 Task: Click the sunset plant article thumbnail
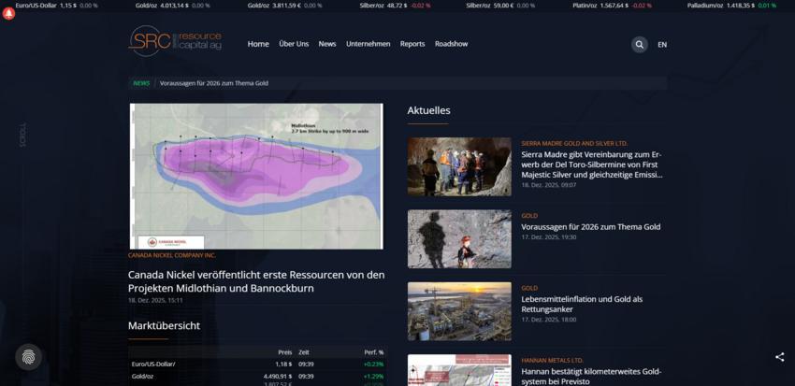click(459, 311)
